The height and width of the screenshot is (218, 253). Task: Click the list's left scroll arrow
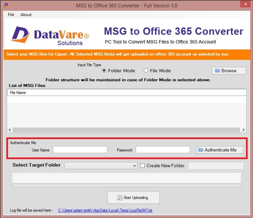10,130
